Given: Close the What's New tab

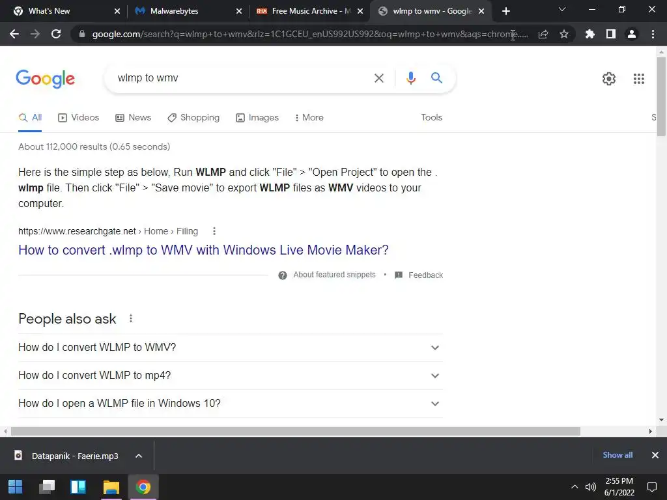Looking at the screenshot, I should tap(117, 11).
